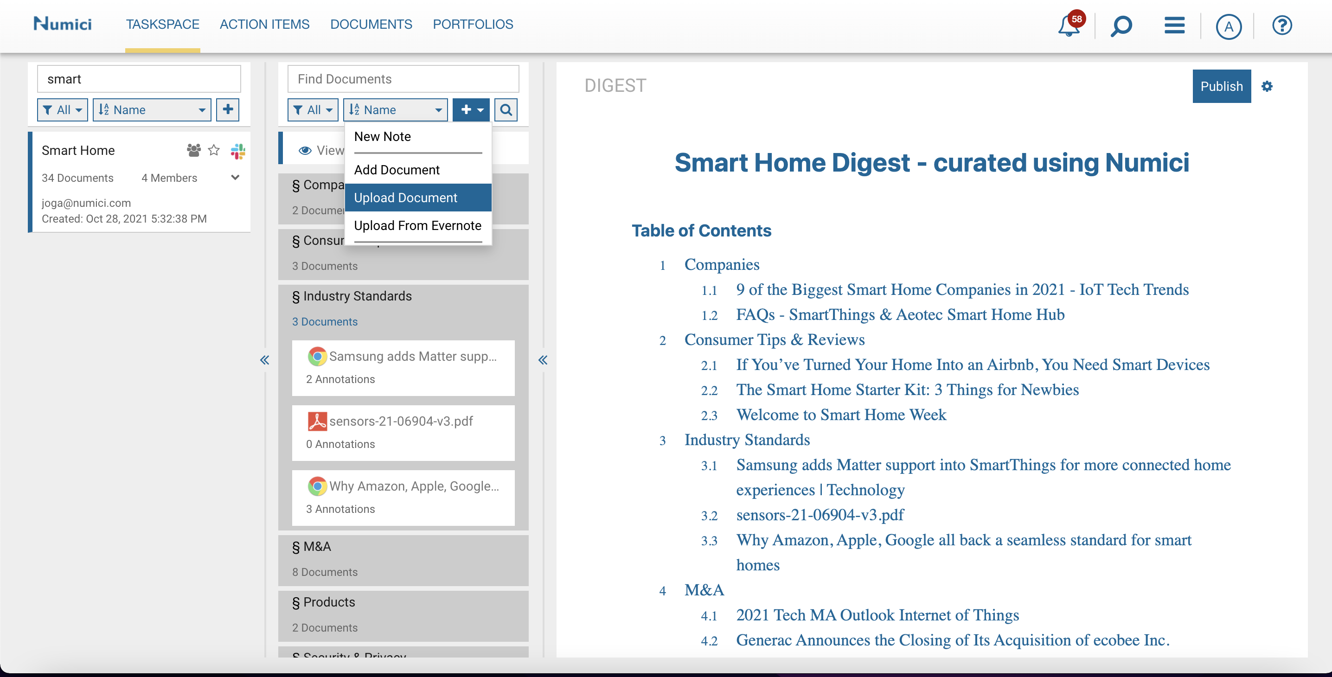1332x677 pixels.
Task: Click the '4 Members' text on Smart Home
Action: point(169,178)
